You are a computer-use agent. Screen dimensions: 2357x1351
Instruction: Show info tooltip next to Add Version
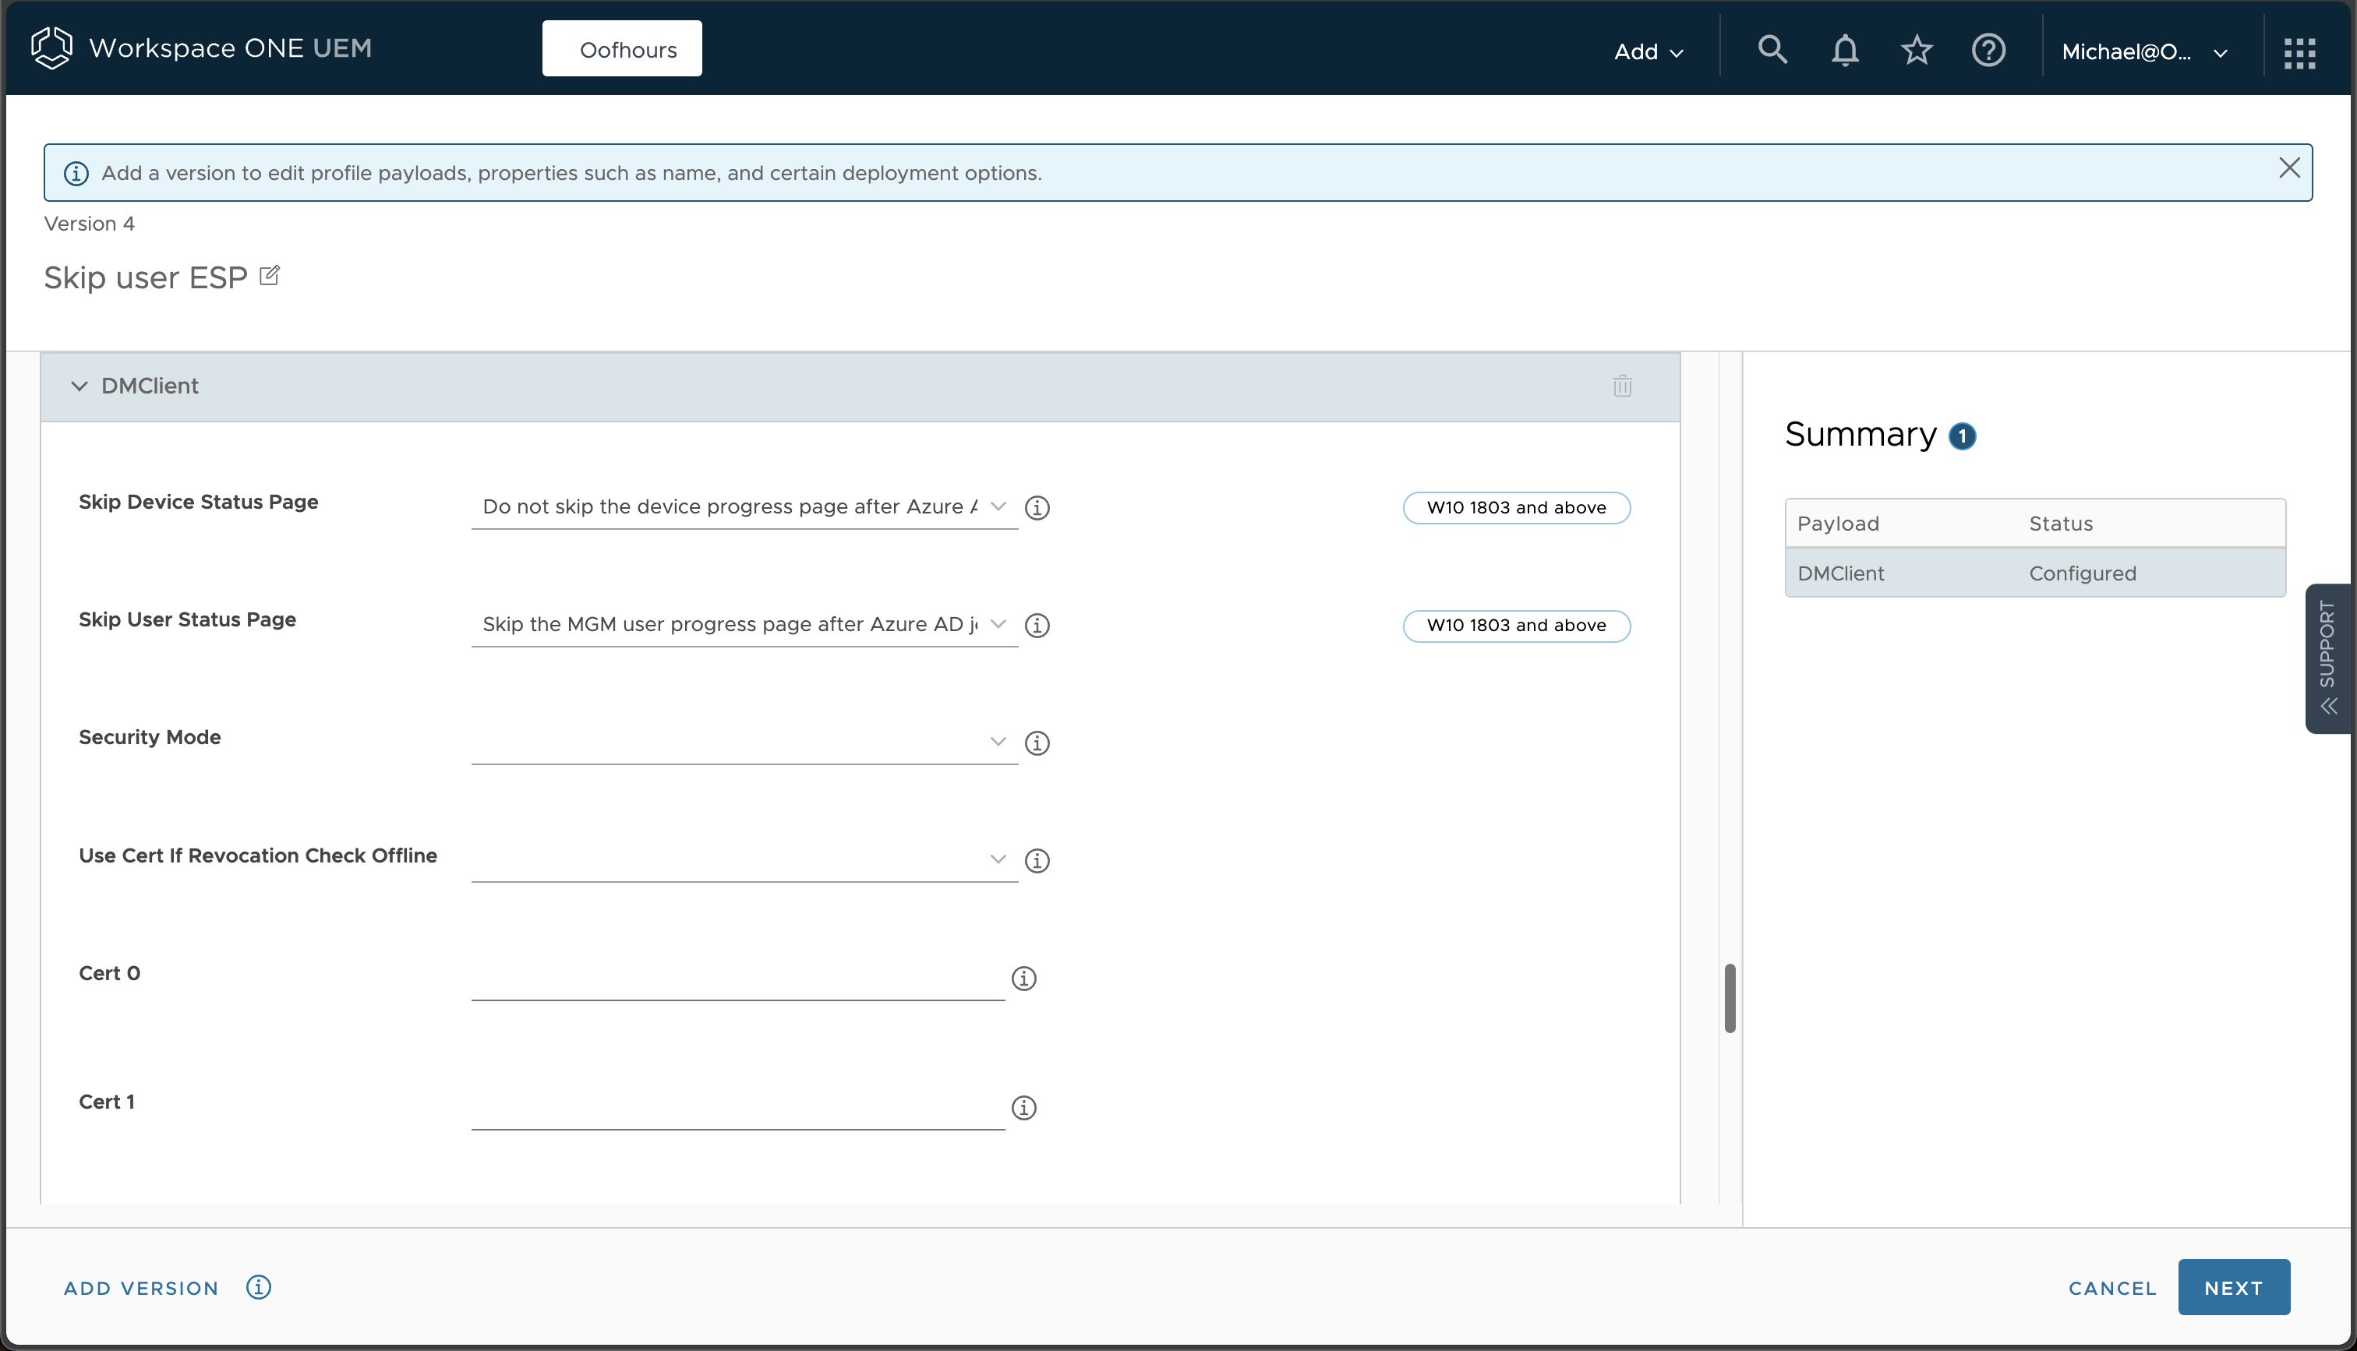point(257,1287)
